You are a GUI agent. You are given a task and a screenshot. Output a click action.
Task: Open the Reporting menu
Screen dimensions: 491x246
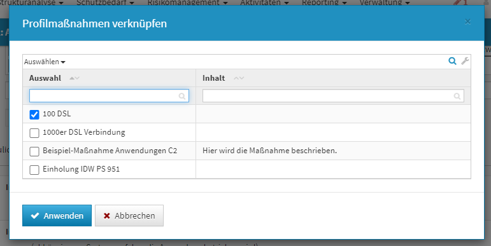point(324,3)
